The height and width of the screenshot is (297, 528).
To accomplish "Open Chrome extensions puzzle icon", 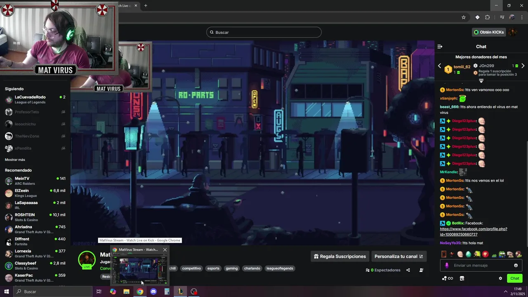I will 487,17.
